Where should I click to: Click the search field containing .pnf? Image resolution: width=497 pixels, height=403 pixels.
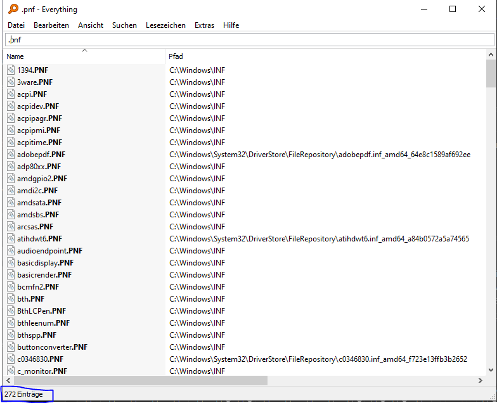click(x=250, y=39)
